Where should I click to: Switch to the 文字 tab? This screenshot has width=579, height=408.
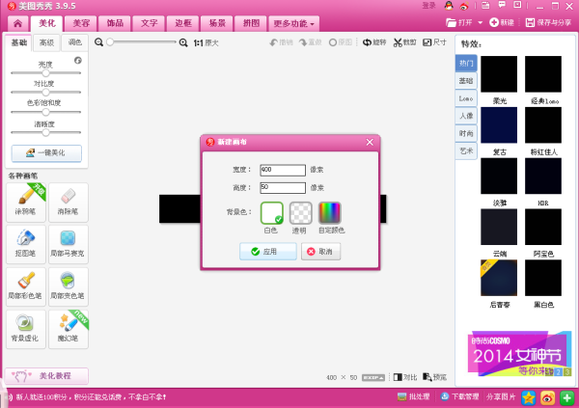149,23
